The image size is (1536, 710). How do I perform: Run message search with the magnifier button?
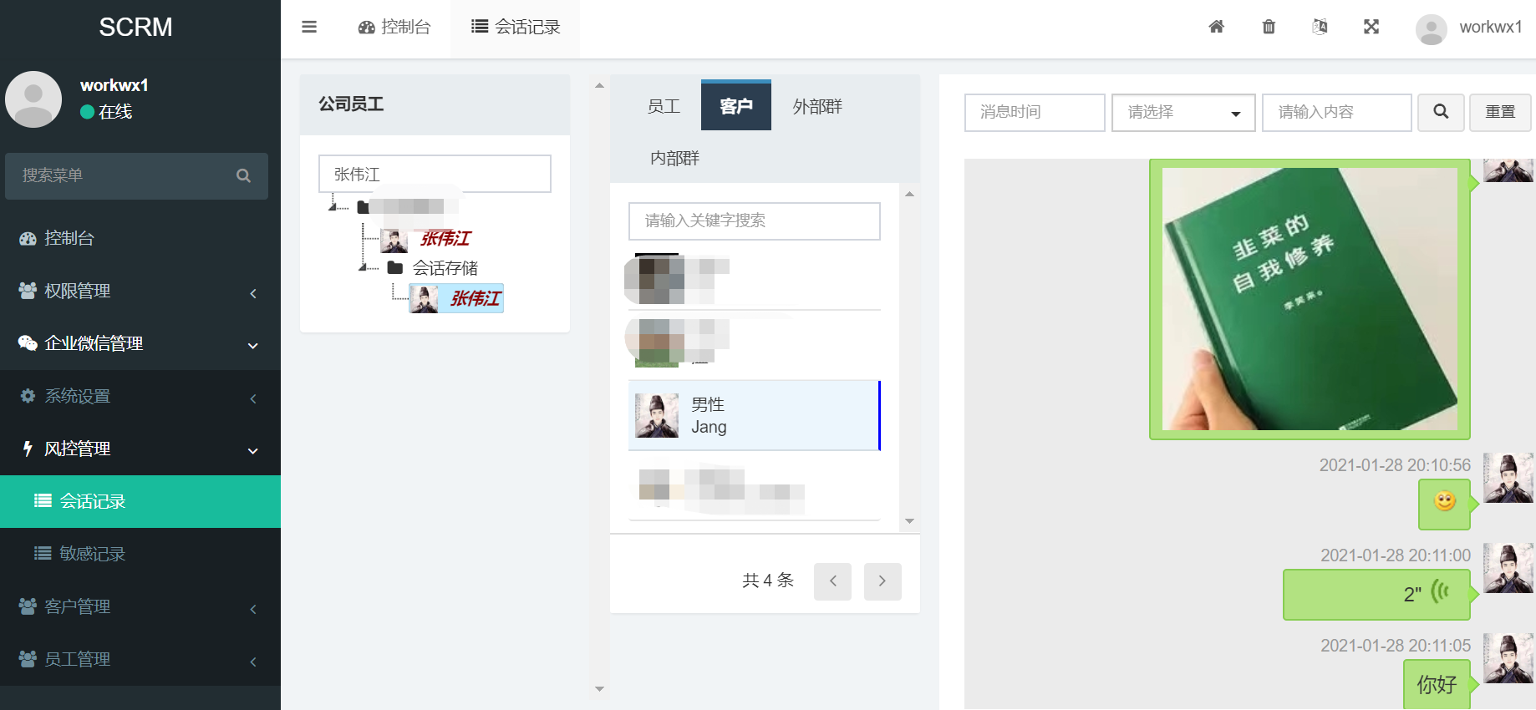point(1441,112)
